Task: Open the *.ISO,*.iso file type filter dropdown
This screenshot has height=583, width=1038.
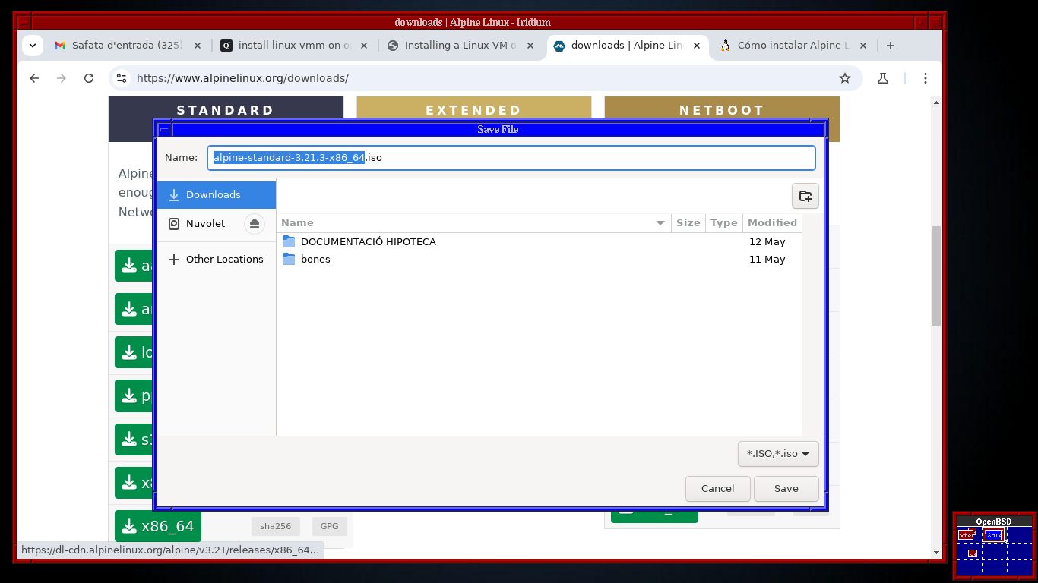Action: click(778, 453)
